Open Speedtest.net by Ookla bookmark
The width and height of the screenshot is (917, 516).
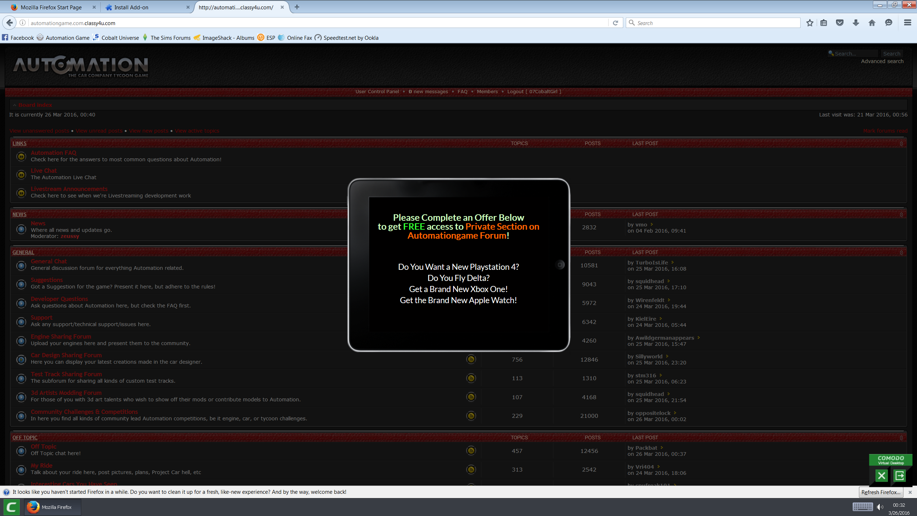tap(347, 38)
